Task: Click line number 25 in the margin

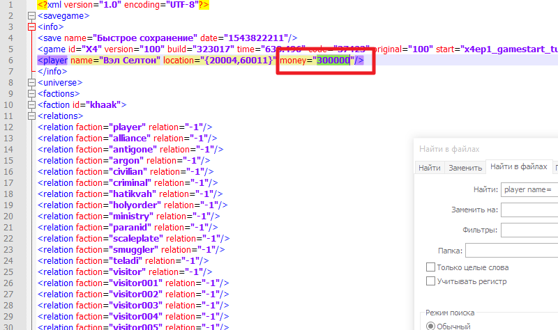Action: pos(8,272)
